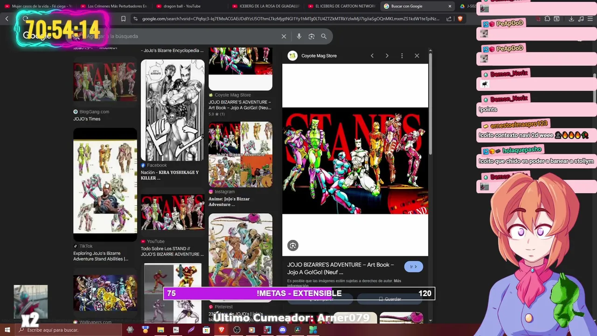
Task: Open DaVinci Resolve from taskbar
Action: click(x=298, y=330)
